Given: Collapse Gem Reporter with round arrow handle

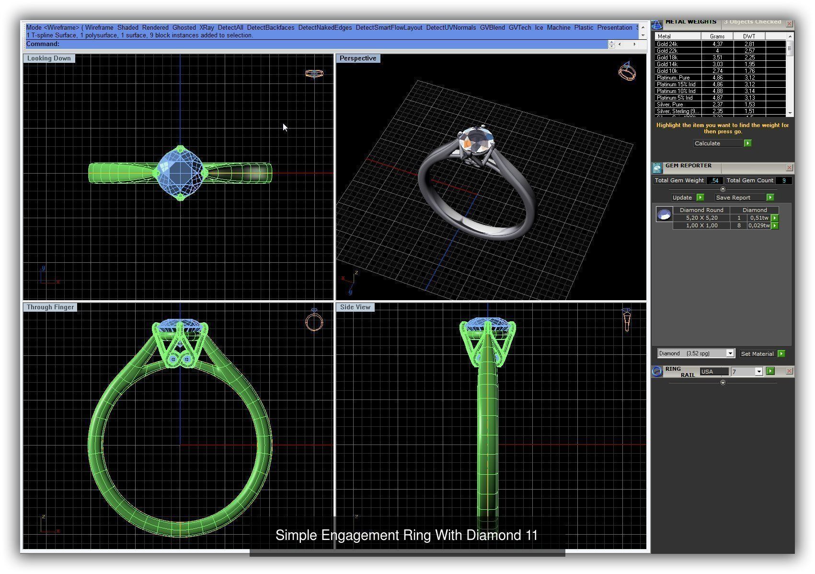Looking at the screenshot, I should point(723,189).
